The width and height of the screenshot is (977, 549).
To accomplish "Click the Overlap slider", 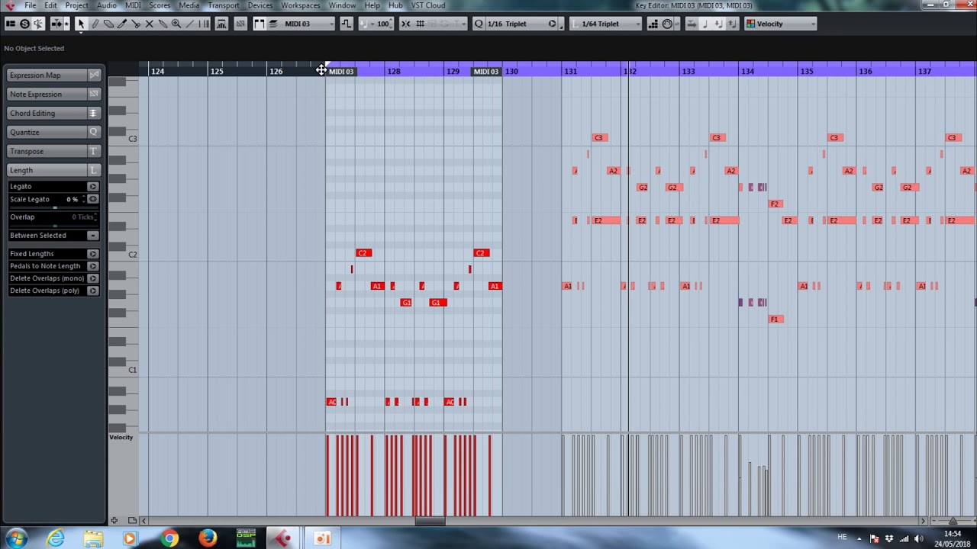I will click(53, 226).
